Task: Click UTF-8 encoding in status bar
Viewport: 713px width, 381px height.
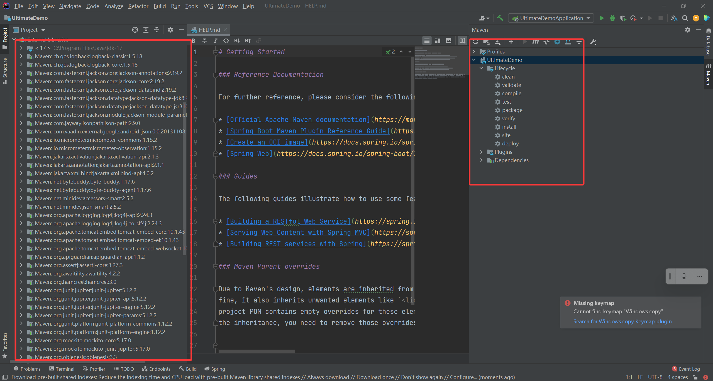Action: pyautogui.click(x=655, y=377)
